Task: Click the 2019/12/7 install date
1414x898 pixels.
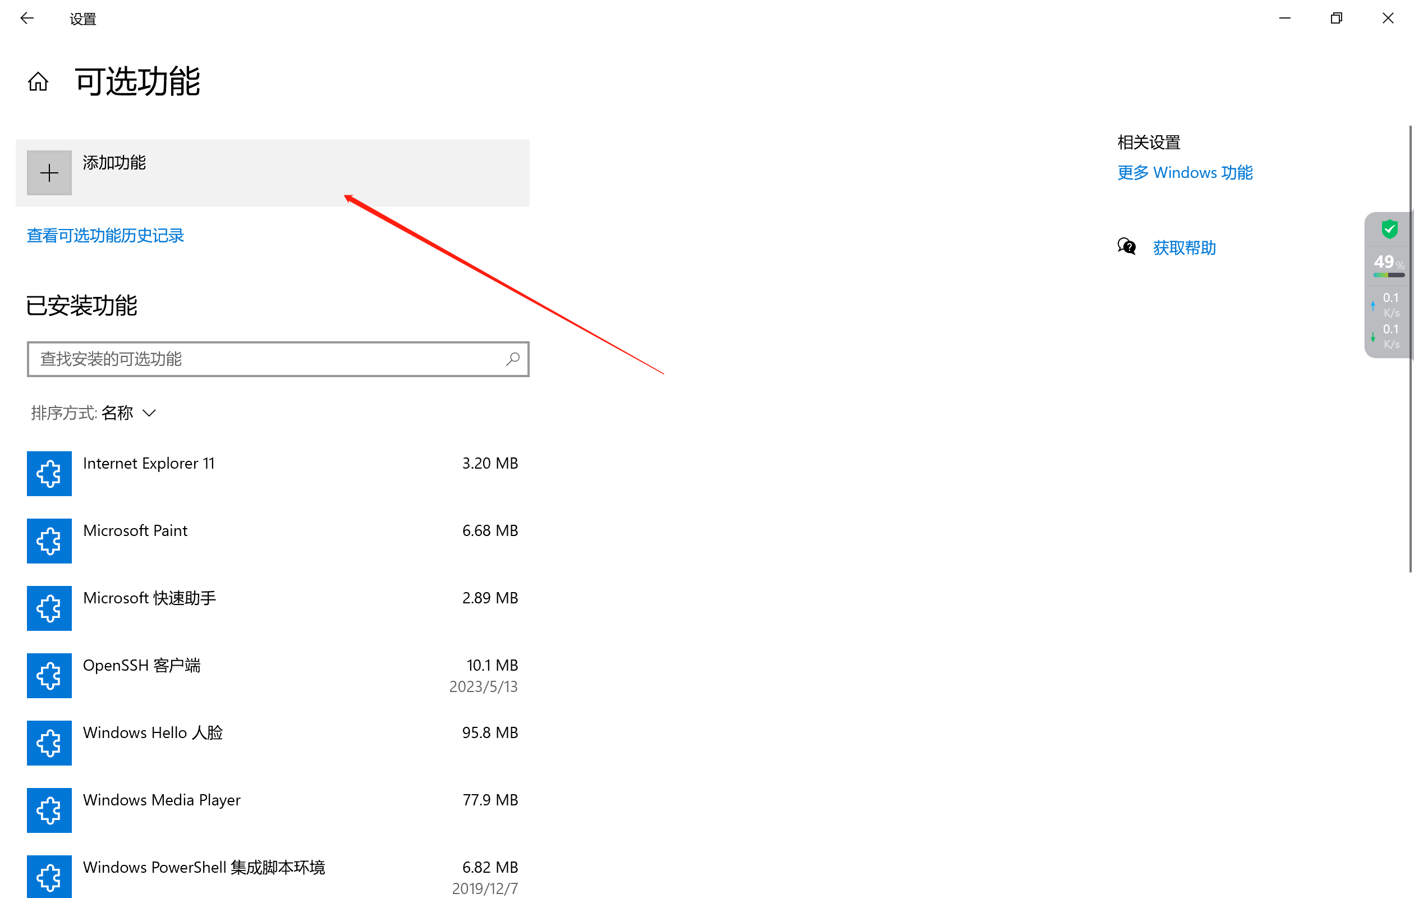Action: (485, 888)
